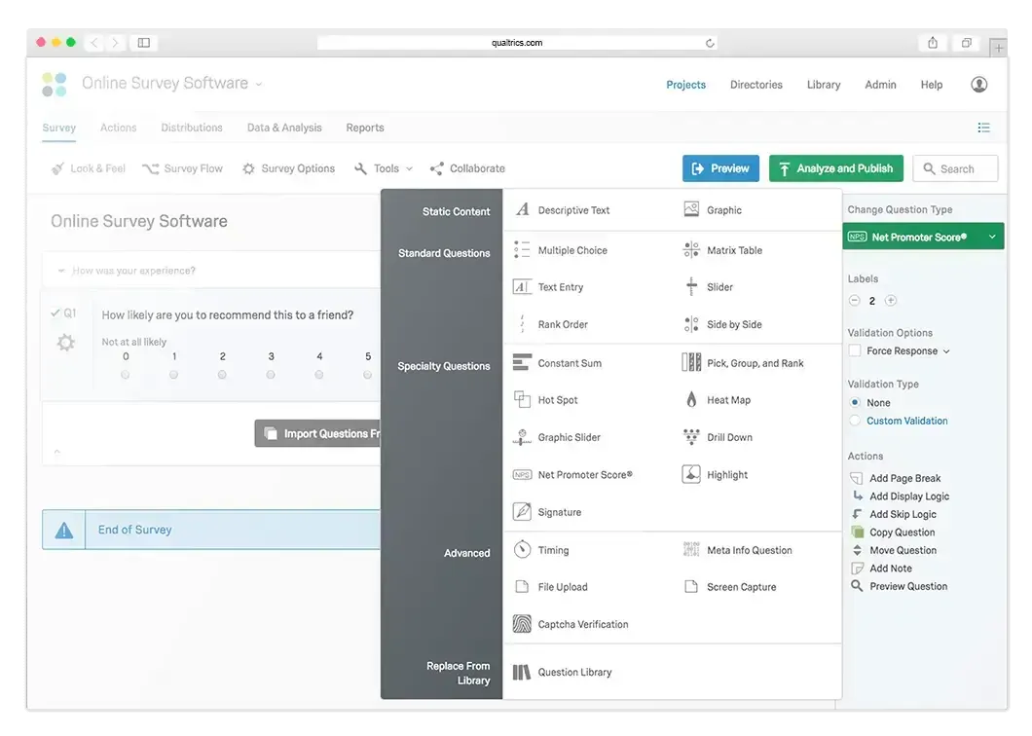Viewport: 1032px width, 736px height.
Task: Pick the Rank Order icon
Action: pos(522,324)
